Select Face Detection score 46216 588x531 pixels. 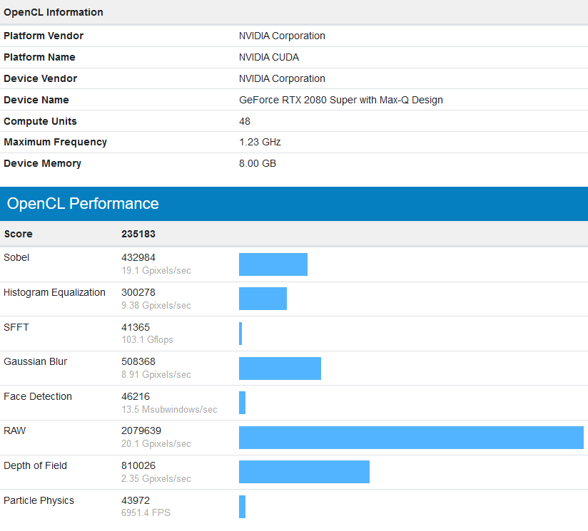[x=136, y=396]
